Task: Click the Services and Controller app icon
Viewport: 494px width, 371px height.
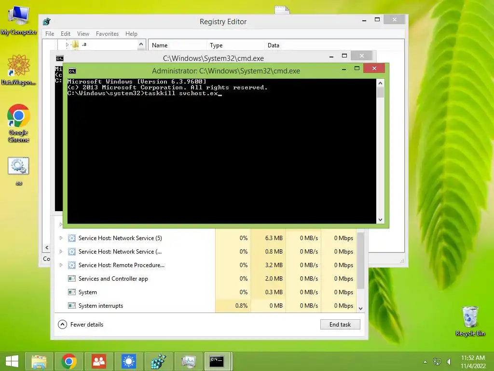Action: pyautogui.click(x=72, y=279)
